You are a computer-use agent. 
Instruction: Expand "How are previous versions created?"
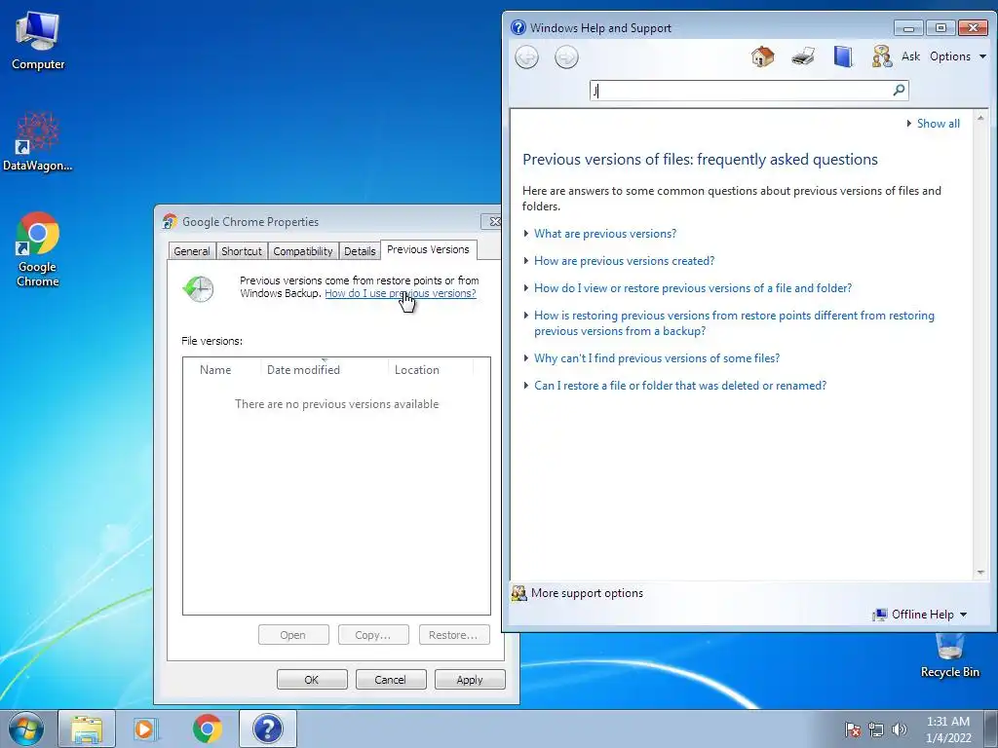624,261
